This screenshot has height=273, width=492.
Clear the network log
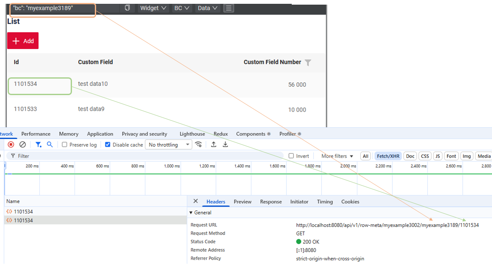[x=23, y=145]
